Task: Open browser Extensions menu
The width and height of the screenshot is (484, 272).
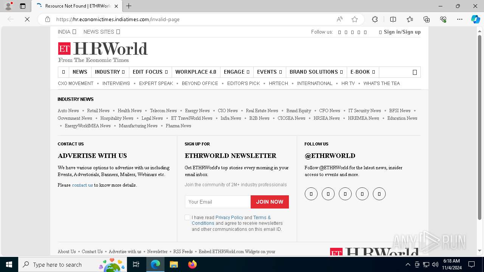Action: click(375, 19)
